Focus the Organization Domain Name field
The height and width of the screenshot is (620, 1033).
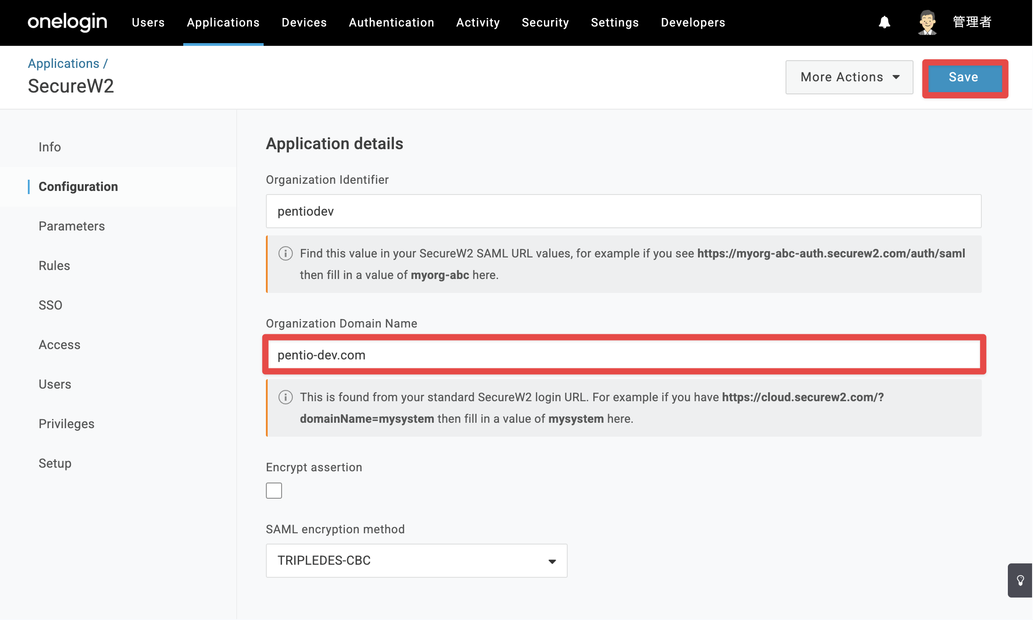pyautogui.click(x=624, y=355)
